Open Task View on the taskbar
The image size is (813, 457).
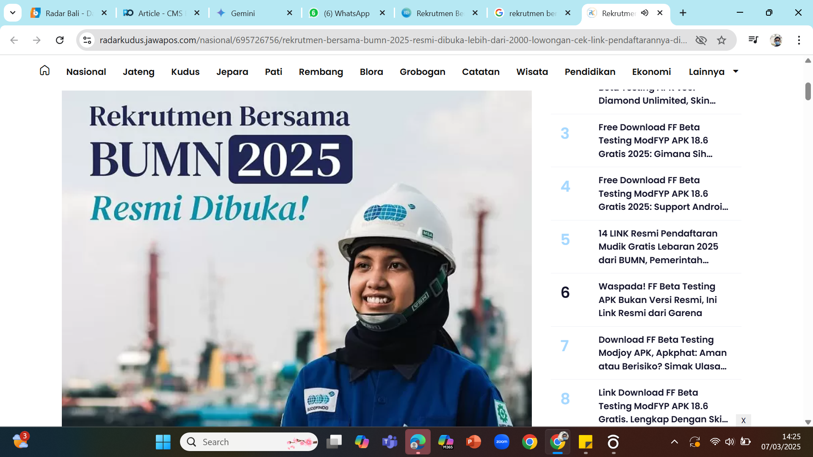coord(334,442)
